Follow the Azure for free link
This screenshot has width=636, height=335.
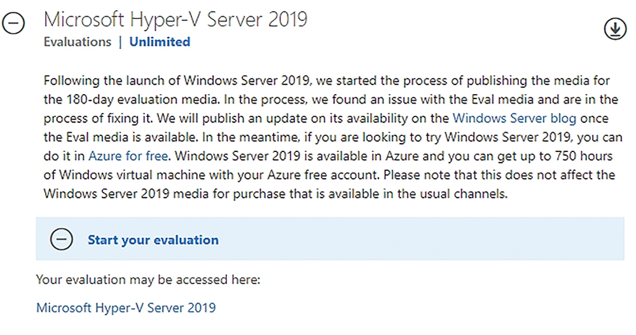(x=128, y=156)
